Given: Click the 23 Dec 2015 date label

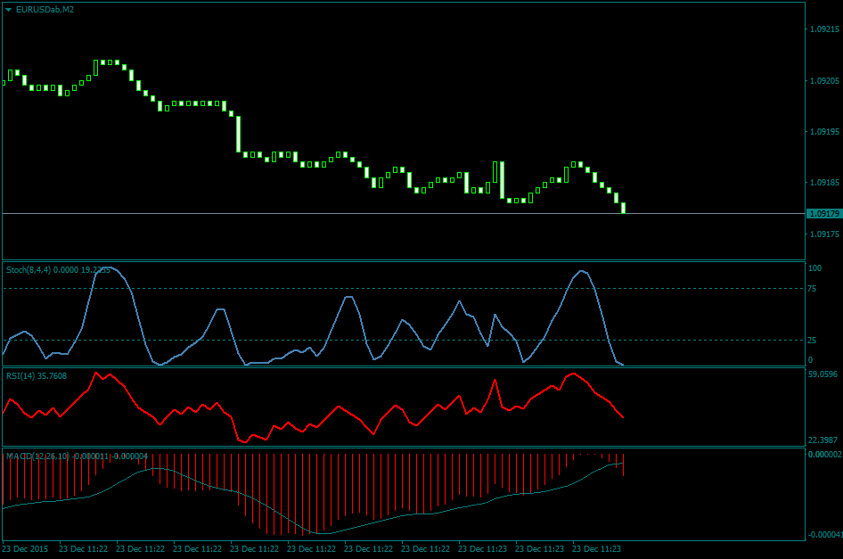Looking at the screenshot, I should coord(25,549).
